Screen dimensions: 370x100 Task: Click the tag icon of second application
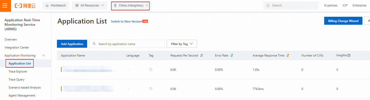pos(151,89)
